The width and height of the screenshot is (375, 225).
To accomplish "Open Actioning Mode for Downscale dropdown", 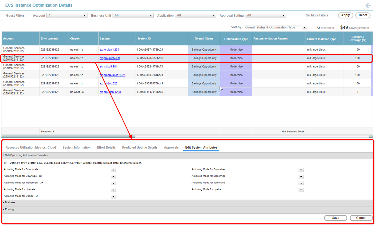I will point(113,170).
